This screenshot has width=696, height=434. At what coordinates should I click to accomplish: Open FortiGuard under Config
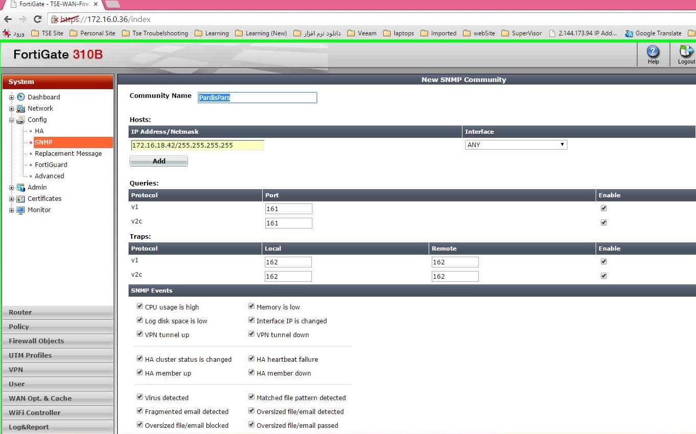(x=51, y=164)
